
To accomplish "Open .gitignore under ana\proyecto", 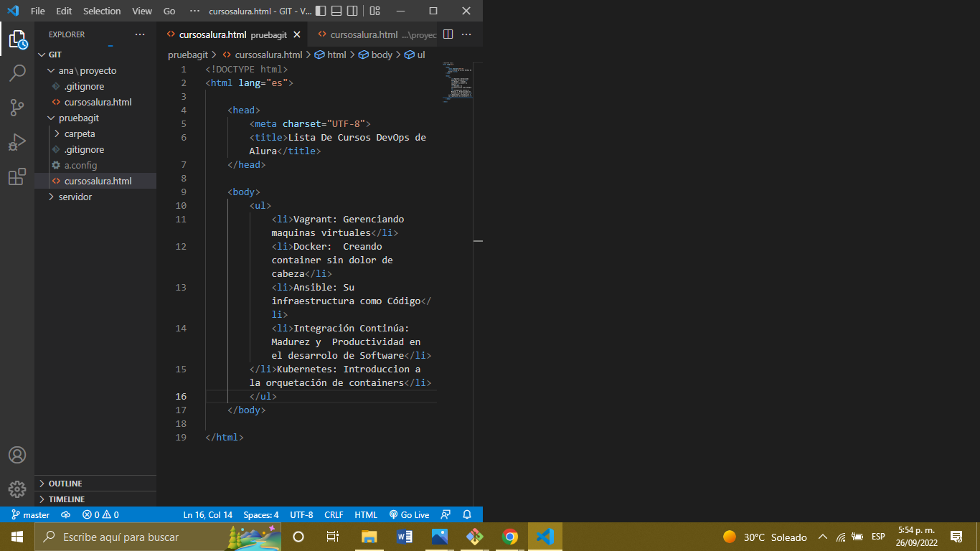I will click(x=95, y=86).
